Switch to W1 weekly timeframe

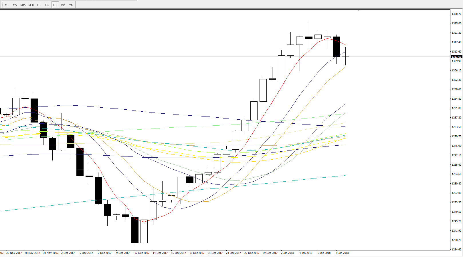(63, 5)
